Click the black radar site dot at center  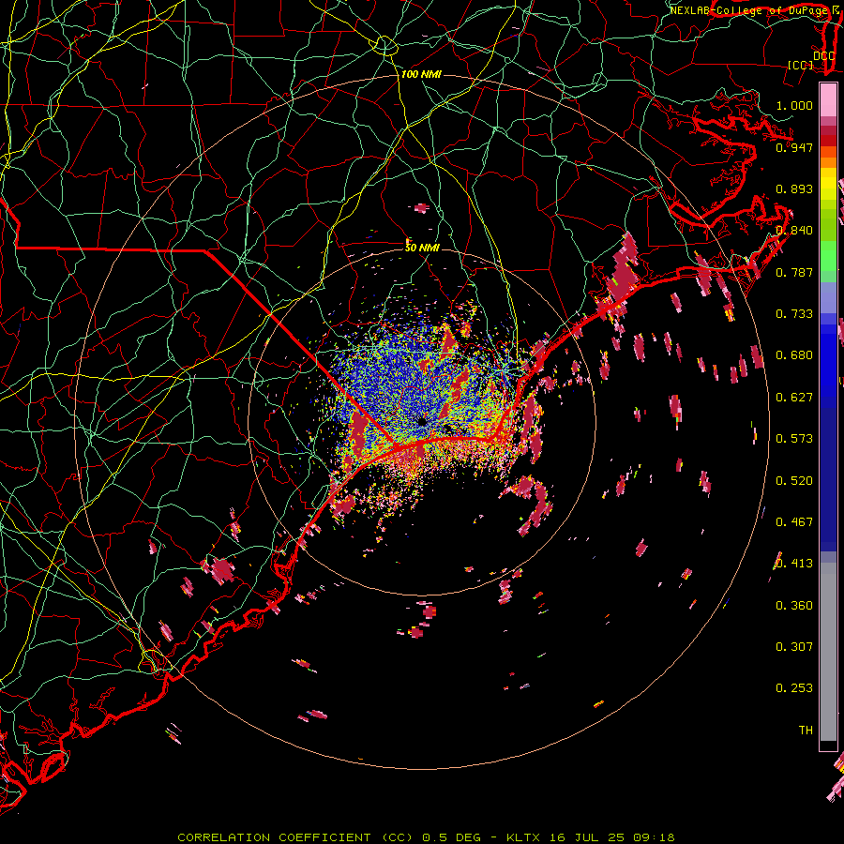coord(422,421)
